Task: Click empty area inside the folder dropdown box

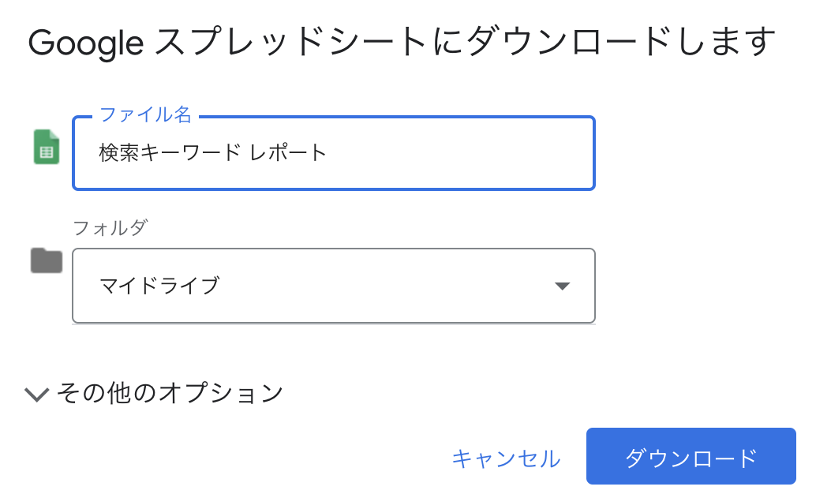Action: (x=385, y=286)
